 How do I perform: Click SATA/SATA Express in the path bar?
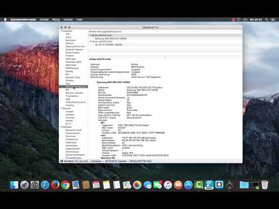[x=116, y=161]
